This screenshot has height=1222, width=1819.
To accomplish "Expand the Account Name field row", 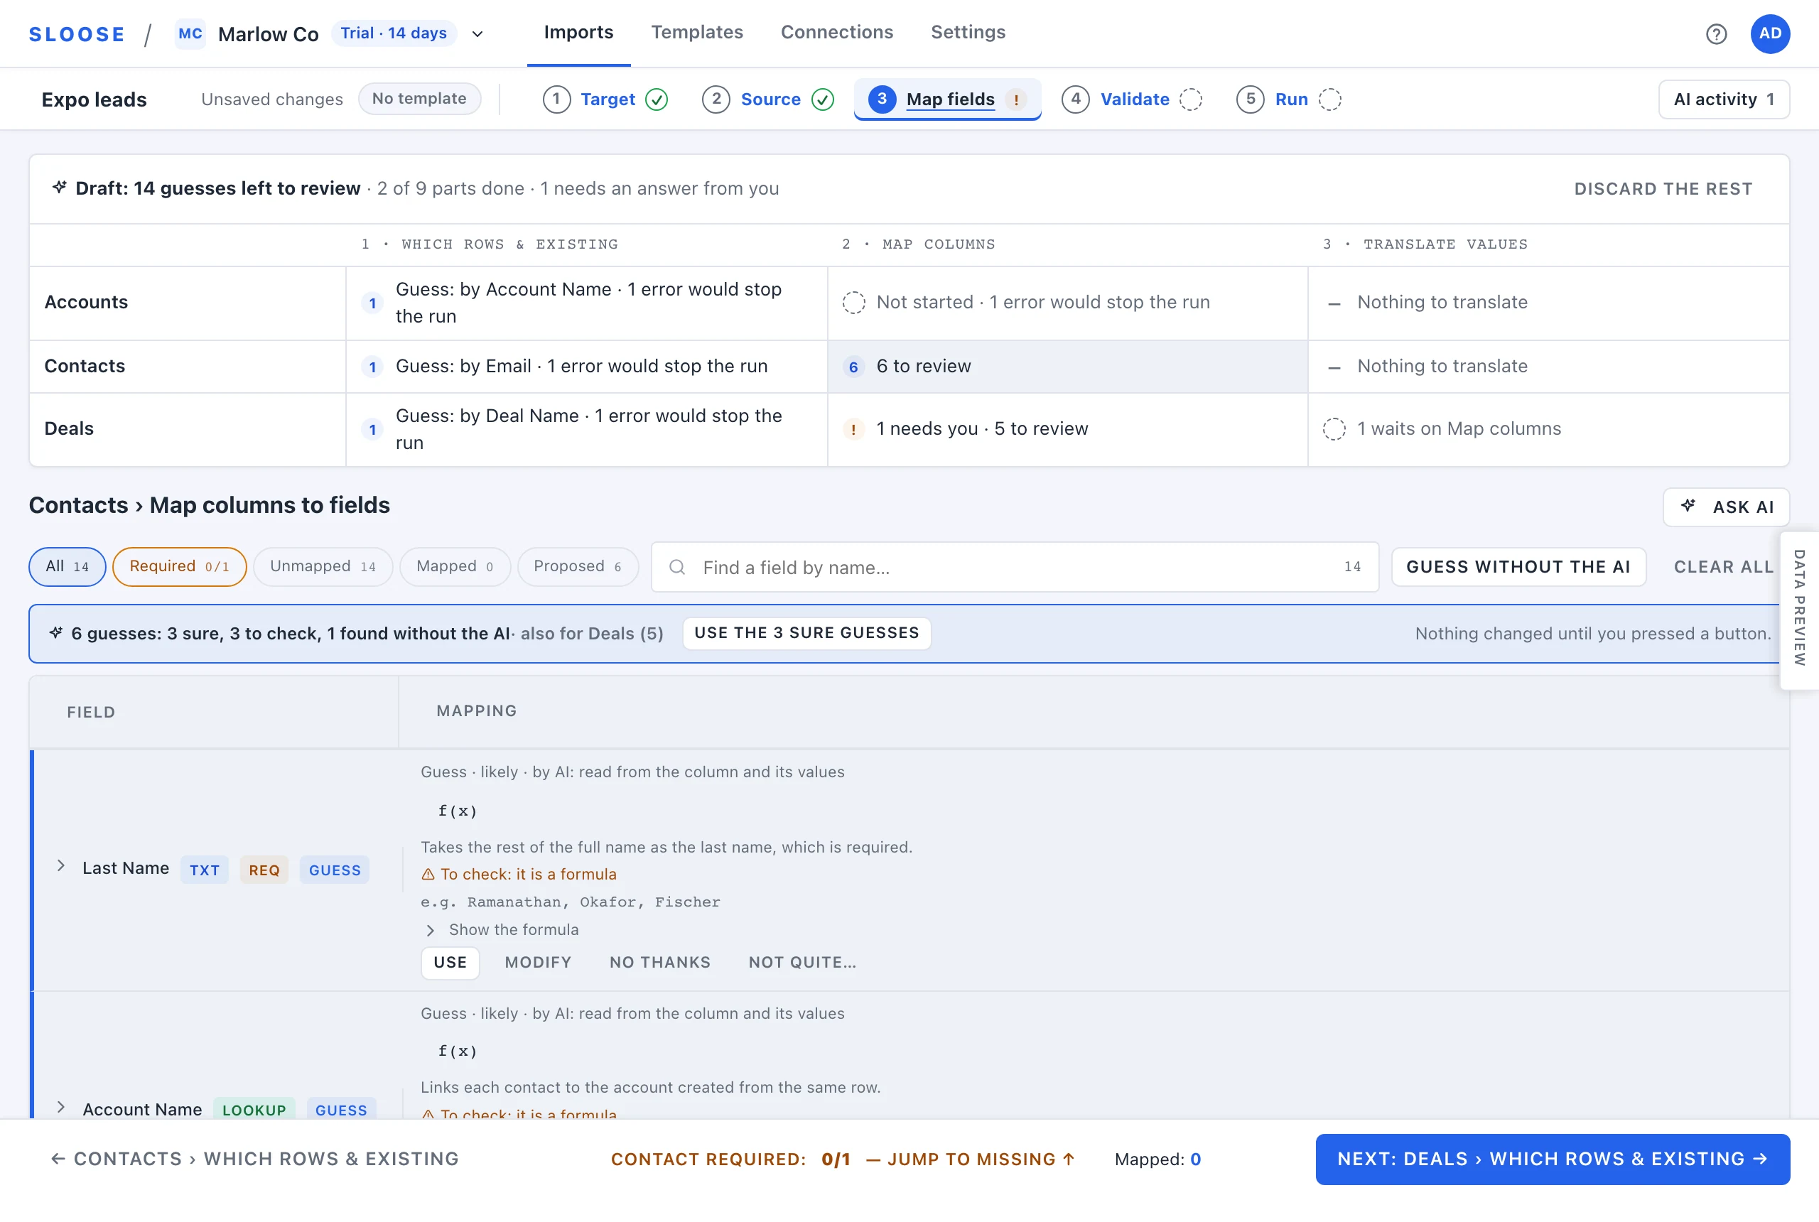I will pos(61,1108).
